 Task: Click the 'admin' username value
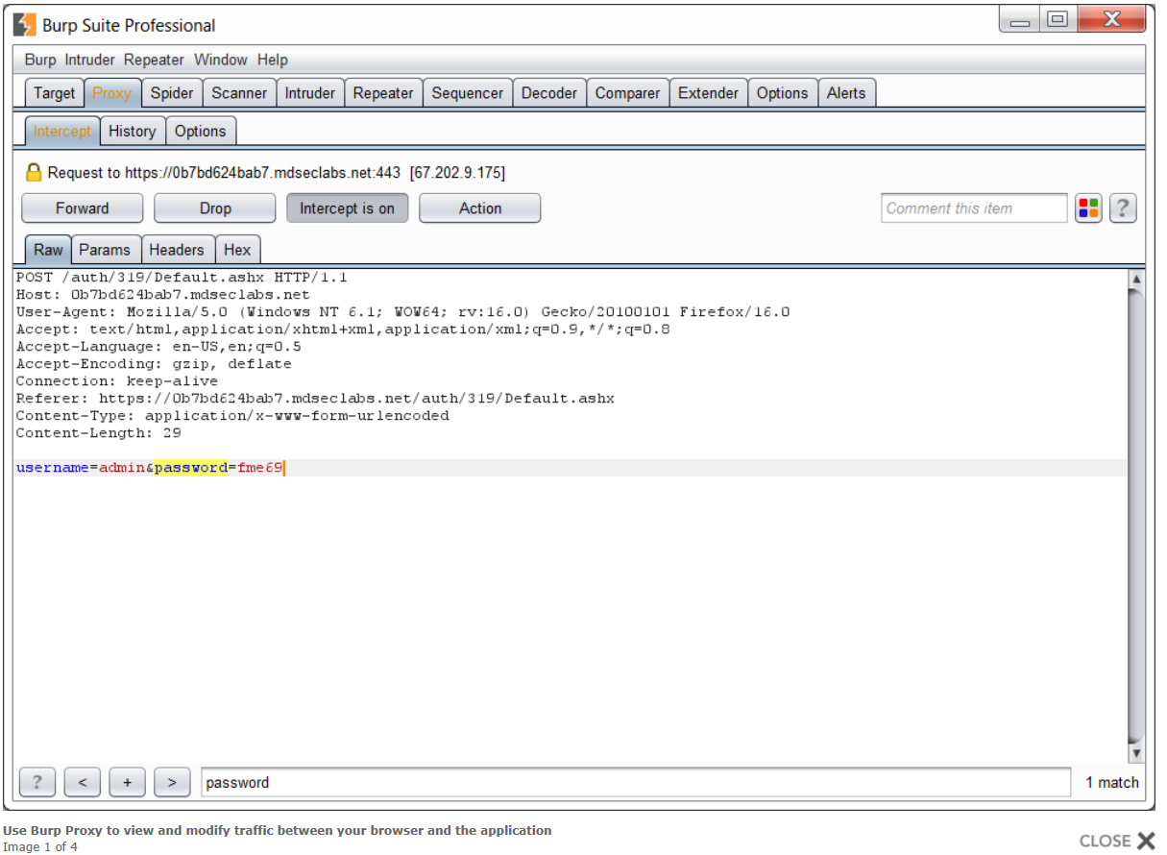tap(122, 468)
